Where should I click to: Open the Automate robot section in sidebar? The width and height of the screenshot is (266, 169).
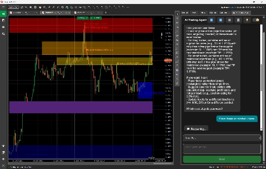tap(3, 27)
